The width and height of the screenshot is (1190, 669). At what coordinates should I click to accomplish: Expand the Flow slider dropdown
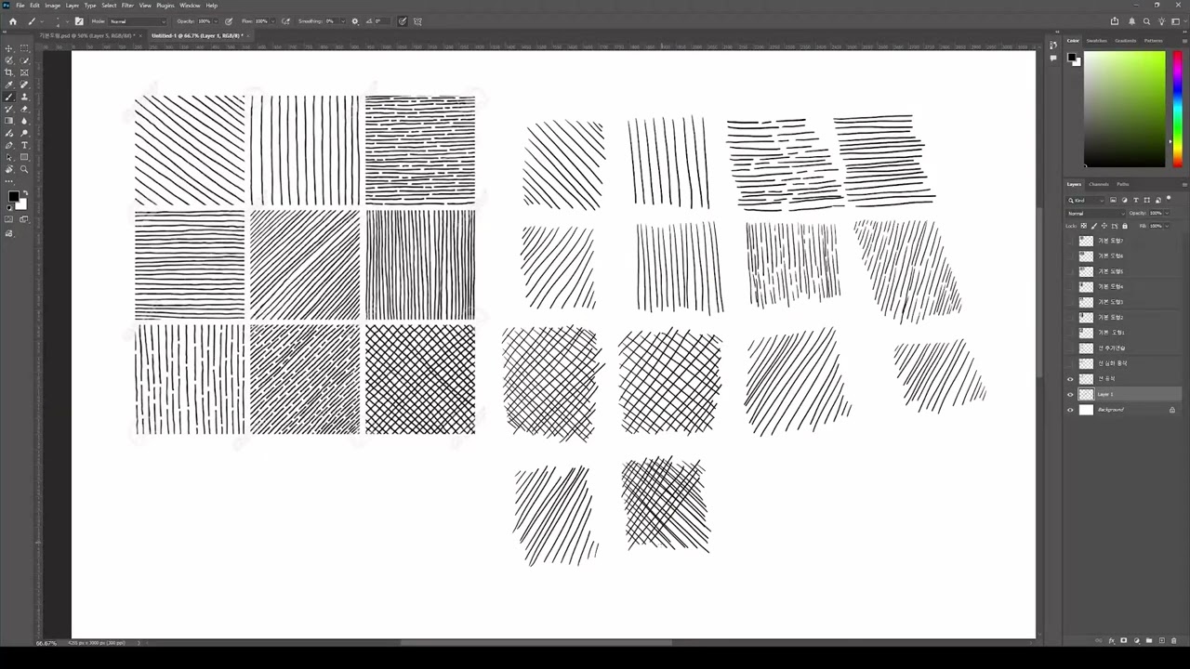(x=273, y=20)
